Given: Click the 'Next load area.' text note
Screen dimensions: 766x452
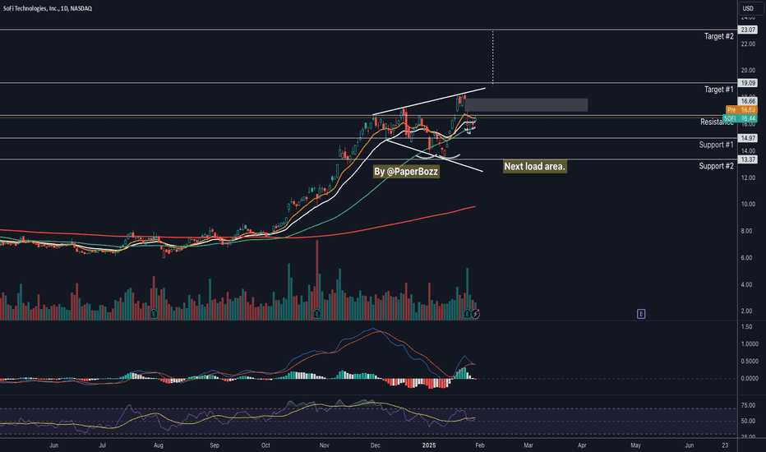Looking at the screenshot, I should [x=534, y=167].
